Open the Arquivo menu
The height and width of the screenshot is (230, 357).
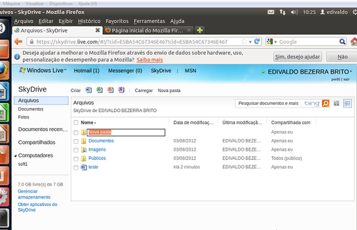pyautogui.click(x=24, y=21)
